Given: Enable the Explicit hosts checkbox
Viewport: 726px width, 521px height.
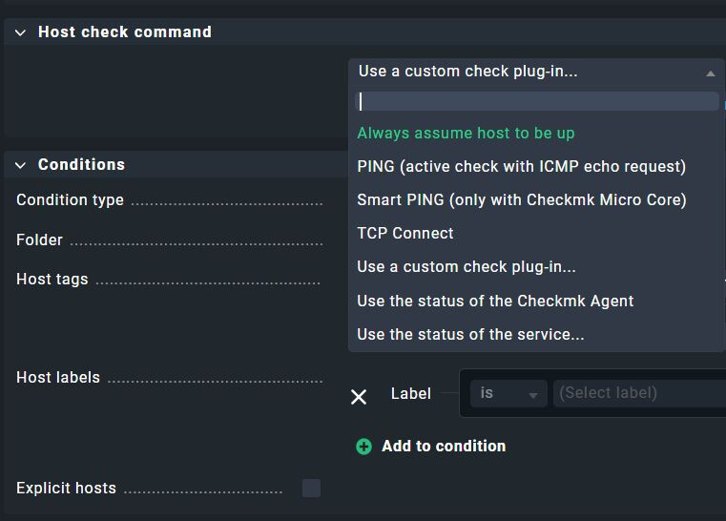Looking at the screenshot, I should coord(311,489).
